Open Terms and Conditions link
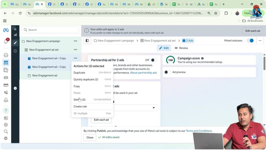The image size is (266, 150). tap(199, 131)
